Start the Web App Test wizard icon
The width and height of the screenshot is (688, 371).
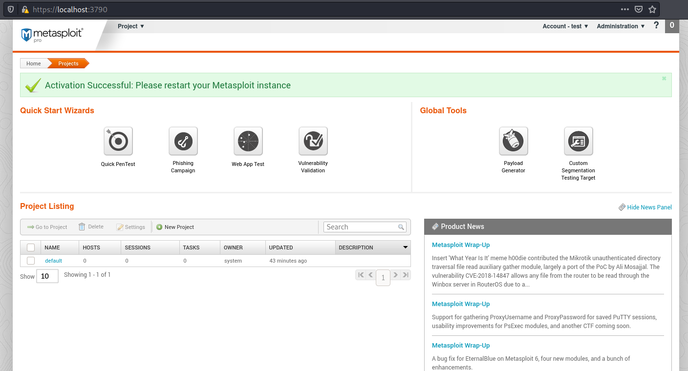tap(248, 141)
